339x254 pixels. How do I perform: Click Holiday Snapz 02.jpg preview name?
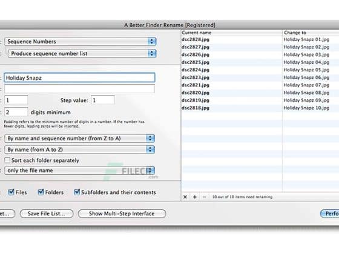tap(306, 47)
